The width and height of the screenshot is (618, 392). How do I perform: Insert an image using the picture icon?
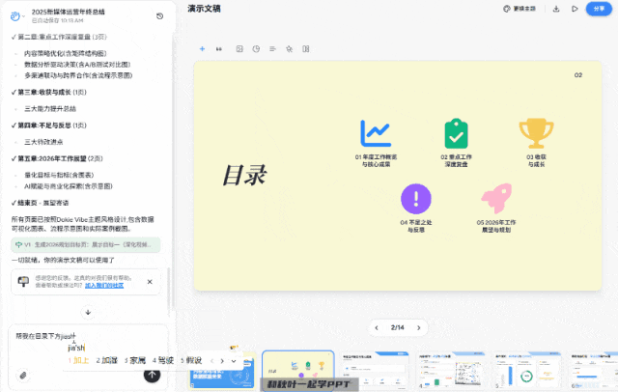[x=239, y=49]
